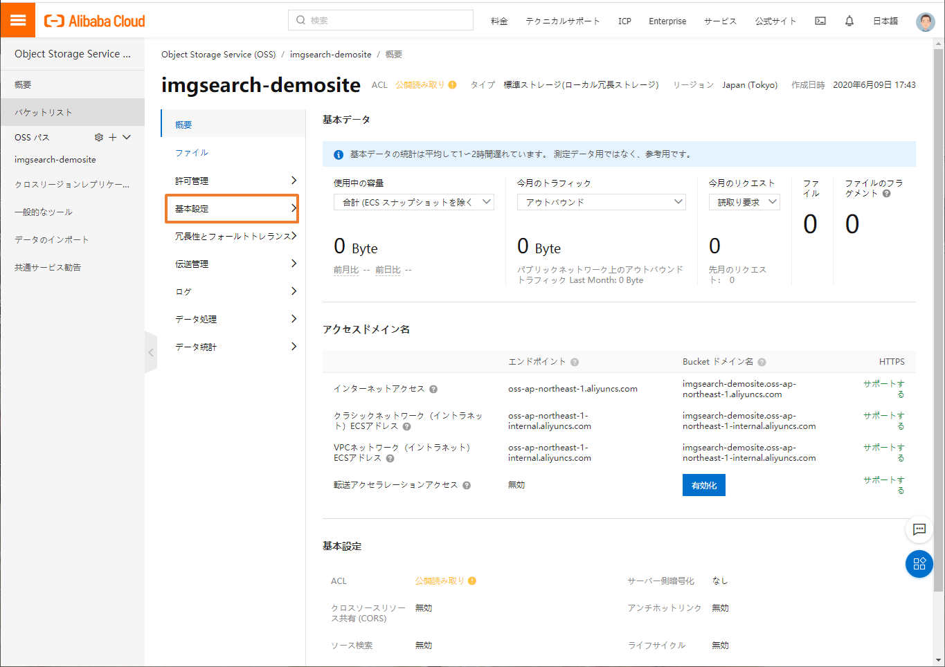Image resolution: width=945 pixels, height=667 pixels.
Task: Click help icon next to 転送アクセラレーションアクセス
Action: coord(467,485)
